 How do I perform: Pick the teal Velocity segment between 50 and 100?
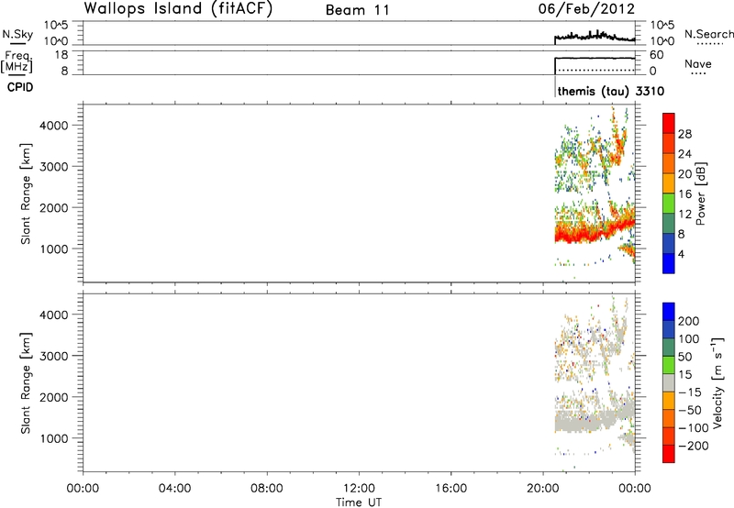point(669,348)
